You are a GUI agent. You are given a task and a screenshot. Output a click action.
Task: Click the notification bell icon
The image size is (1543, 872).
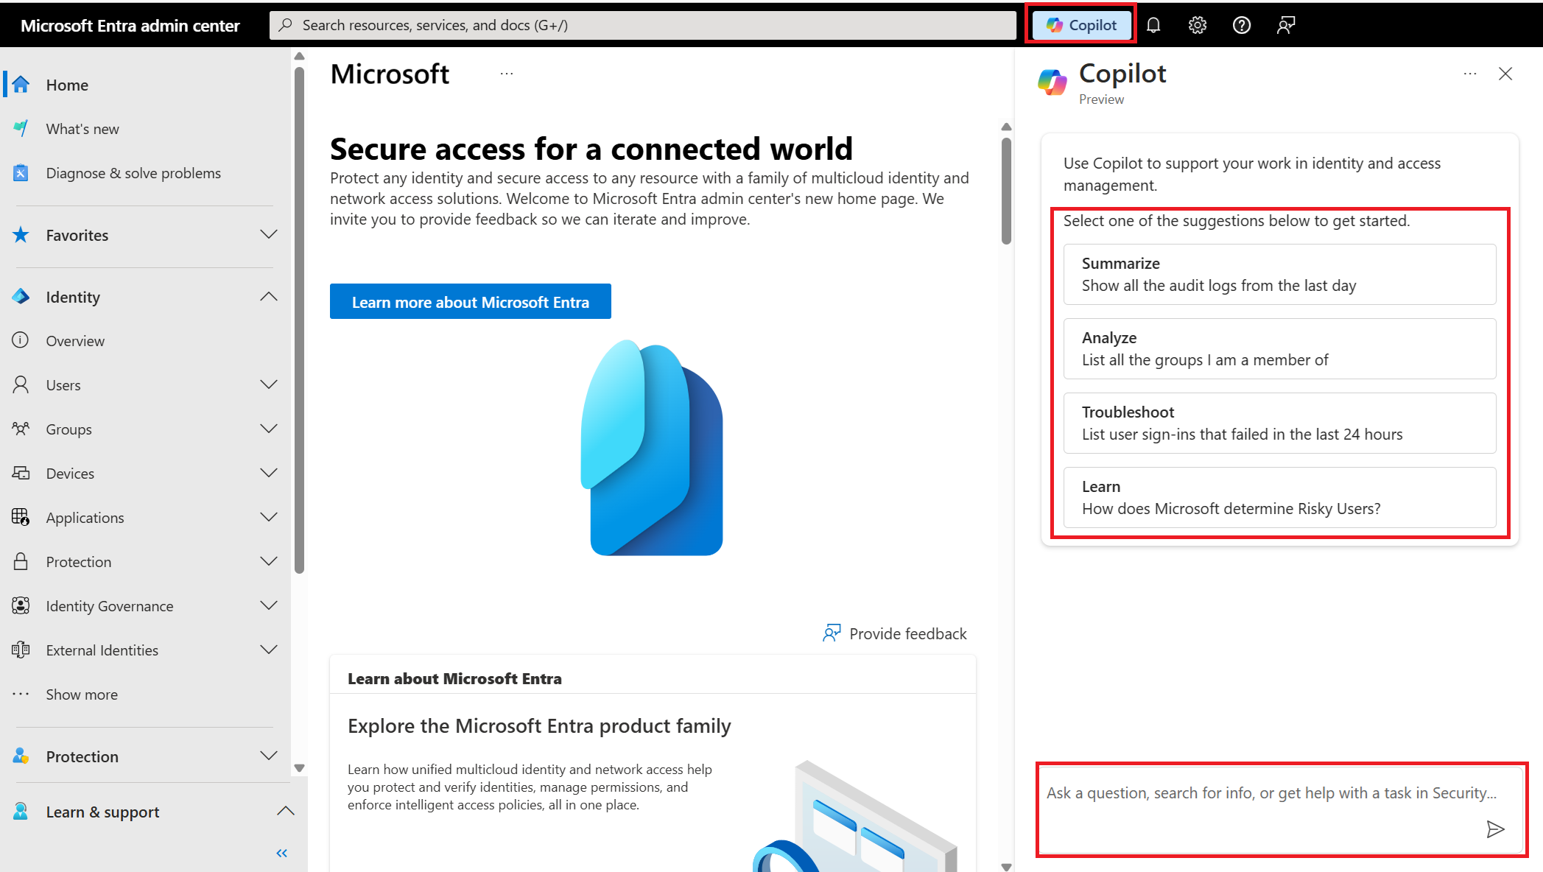[x=1156, y=24]
